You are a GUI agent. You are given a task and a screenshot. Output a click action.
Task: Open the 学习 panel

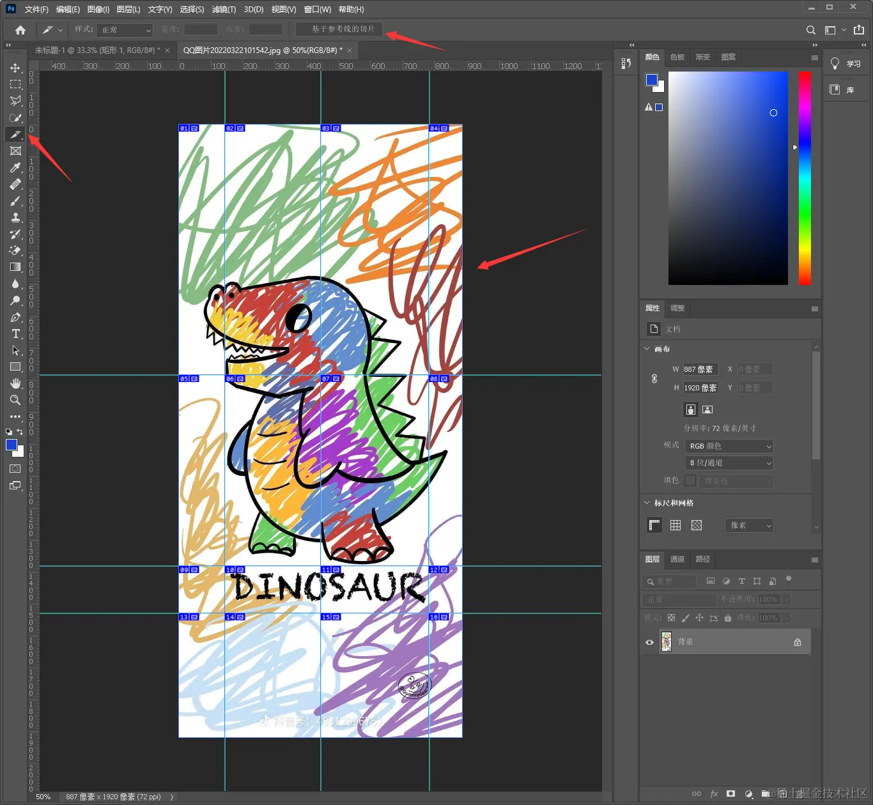point(846,64)
